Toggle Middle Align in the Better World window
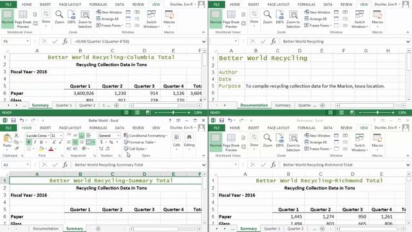 [x=75, y=135]
